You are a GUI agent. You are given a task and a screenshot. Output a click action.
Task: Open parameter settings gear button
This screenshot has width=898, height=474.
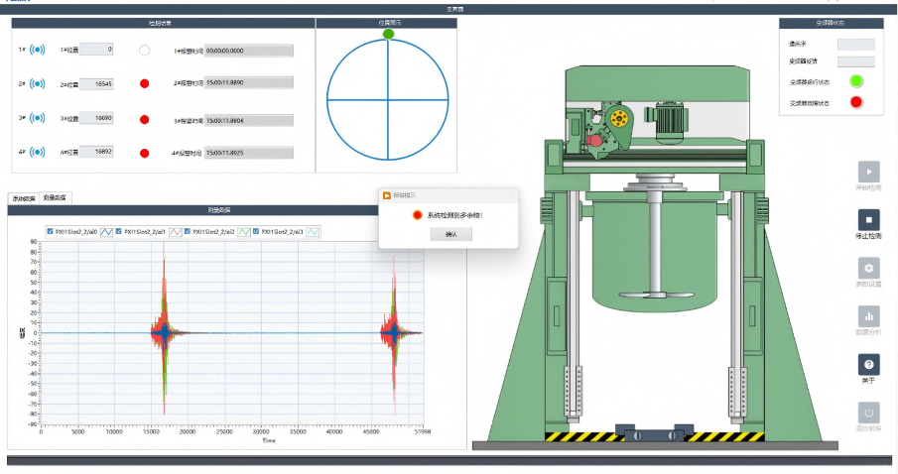click(868, 268)
